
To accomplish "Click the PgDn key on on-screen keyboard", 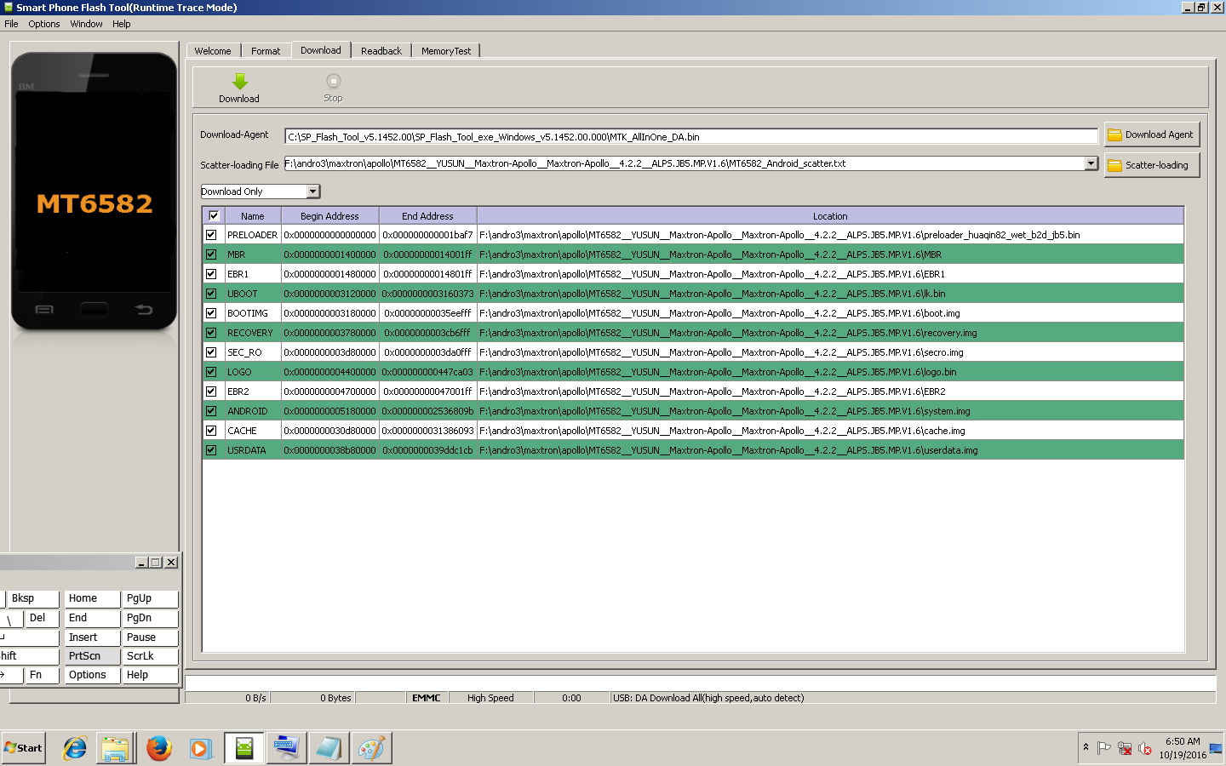I will pyautogui.click(x=150, y=618).
